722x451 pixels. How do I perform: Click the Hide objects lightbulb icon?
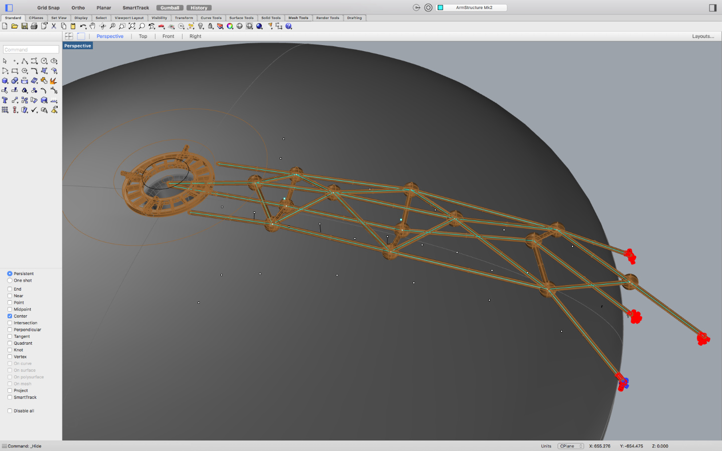(x=201, y=26)
